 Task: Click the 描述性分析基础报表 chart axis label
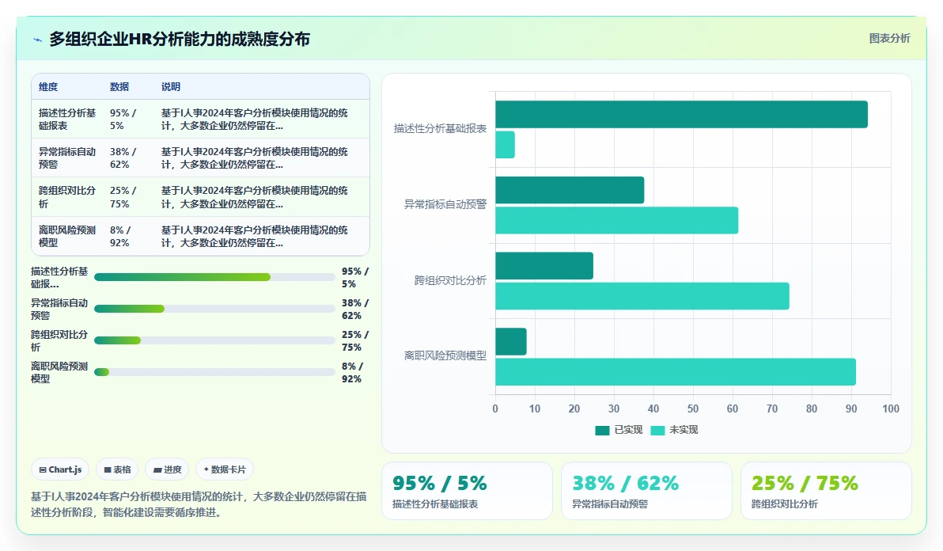(440, 129)
